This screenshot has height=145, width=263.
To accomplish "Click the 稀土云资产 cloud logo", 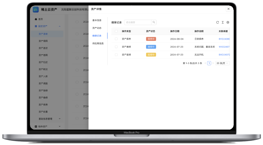I will [36, 10].
